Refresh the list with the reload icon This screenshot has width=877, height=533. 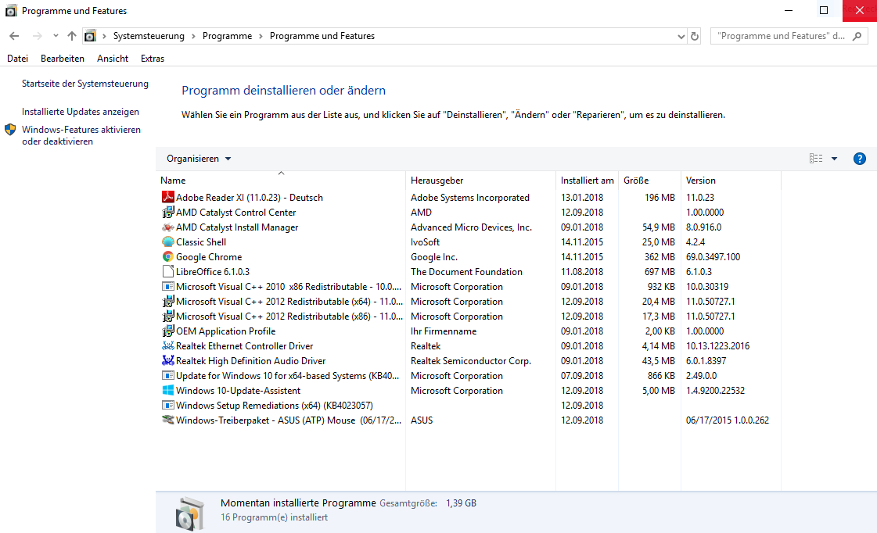point(695,36)
